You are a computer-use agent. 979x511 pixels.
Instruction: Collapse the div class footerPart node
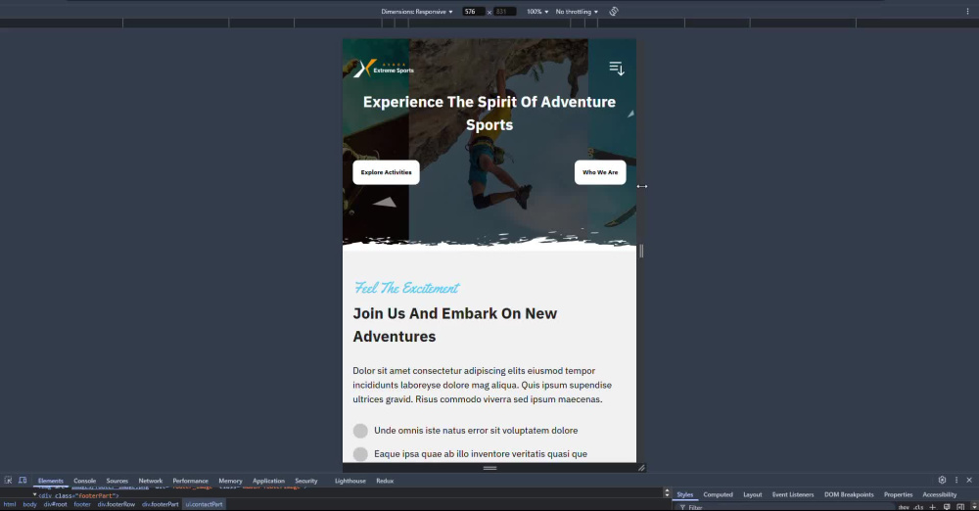click(34, 495)
